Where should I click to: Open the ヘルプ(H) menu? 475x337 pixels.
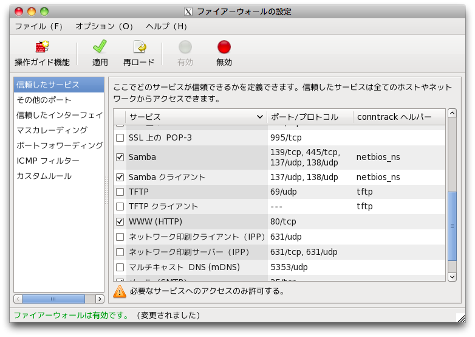(166, 27)
